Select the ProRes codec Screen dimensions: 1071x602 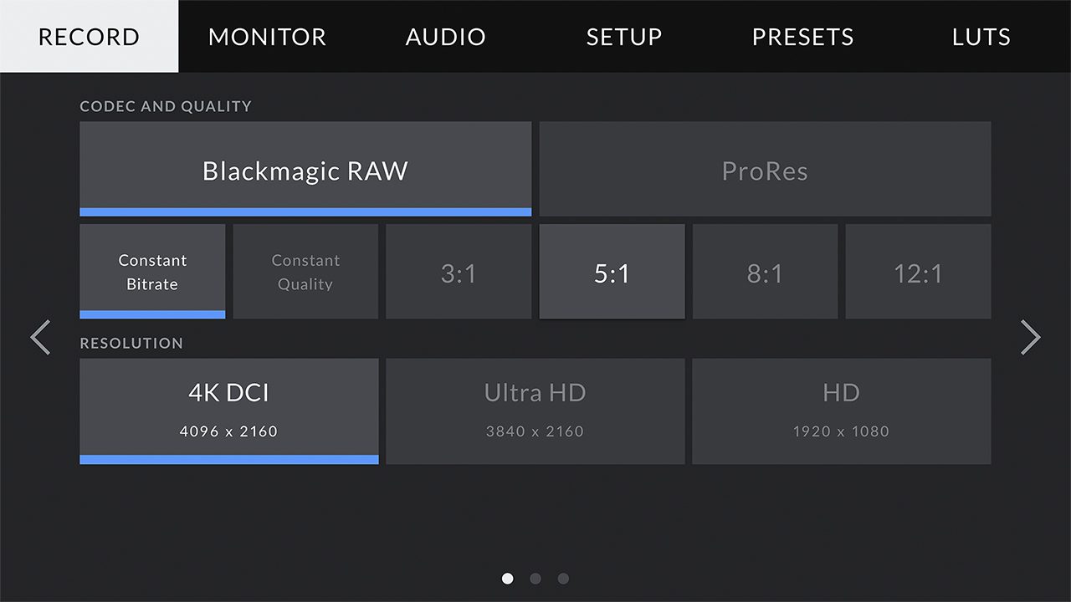[x=765, y=169]
